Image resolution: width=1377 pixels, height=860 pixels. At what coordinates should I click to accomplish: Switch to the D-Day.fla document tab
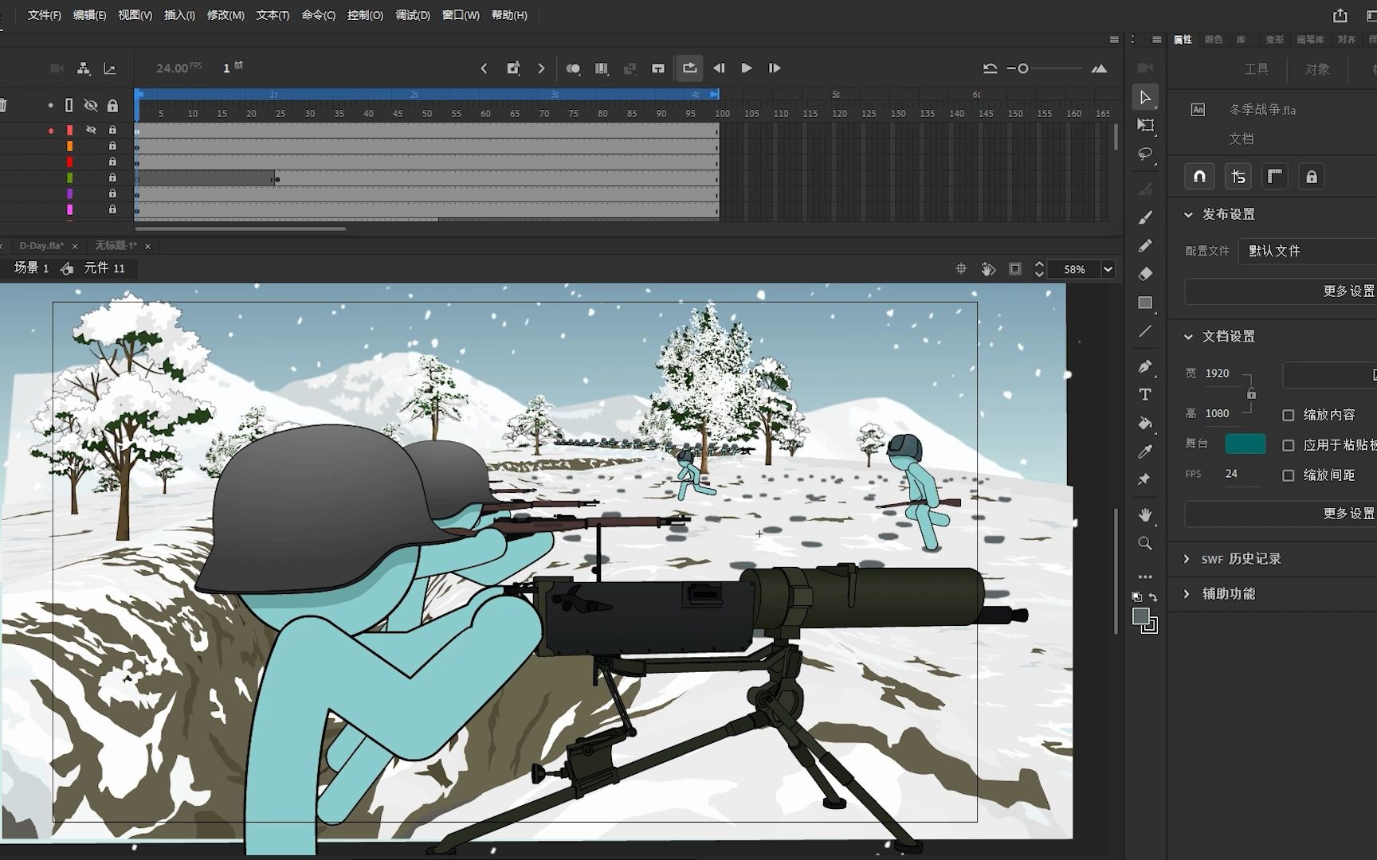[41, 246]
